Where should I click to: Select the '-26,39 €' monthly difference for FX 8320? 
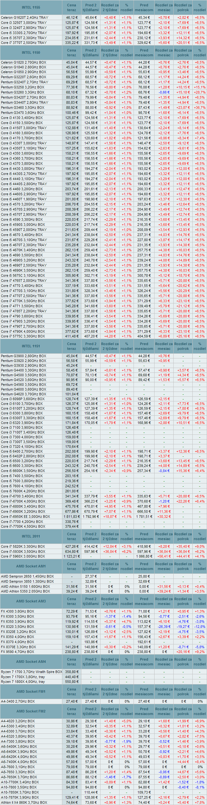click(x=164, y=627)
